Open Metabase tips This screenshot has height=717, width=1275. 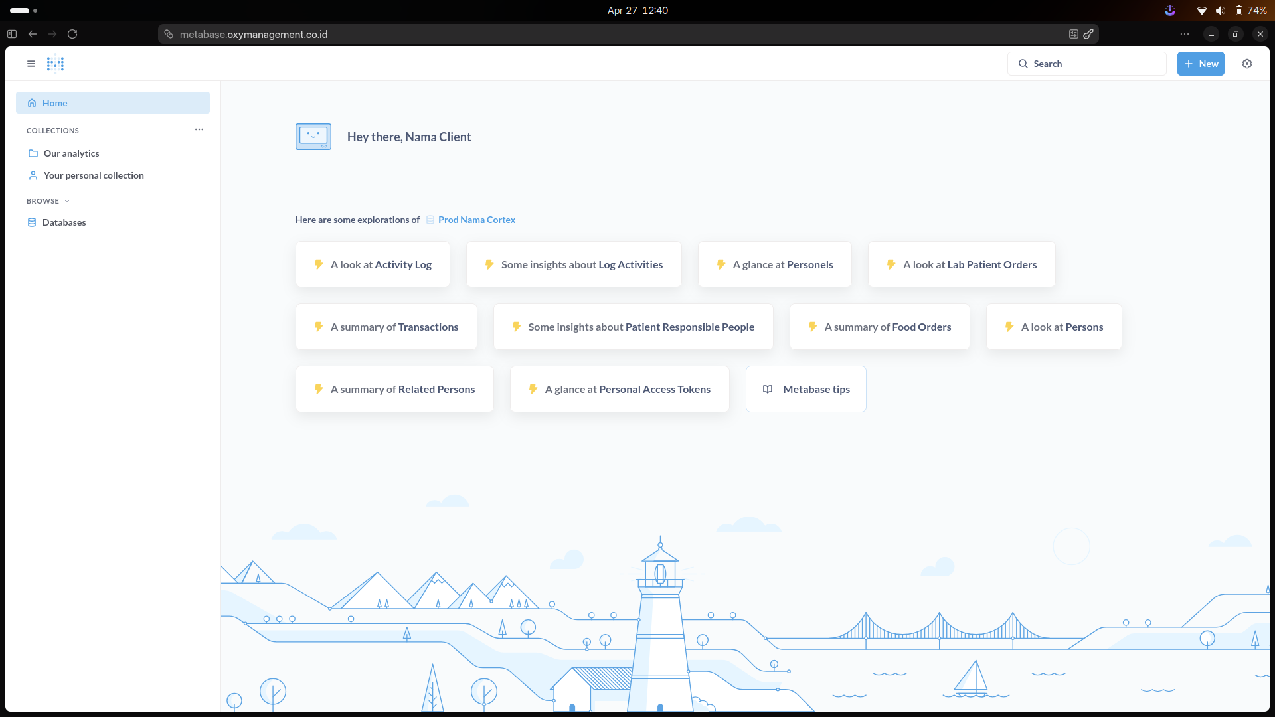(806, 389)
